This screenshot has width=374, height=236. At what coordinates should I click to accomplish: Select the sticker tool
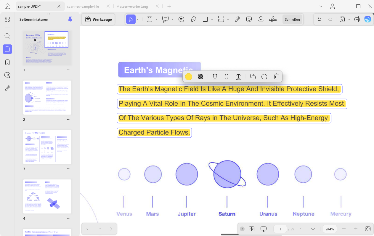pyautogui.click(x=249, y=19)
